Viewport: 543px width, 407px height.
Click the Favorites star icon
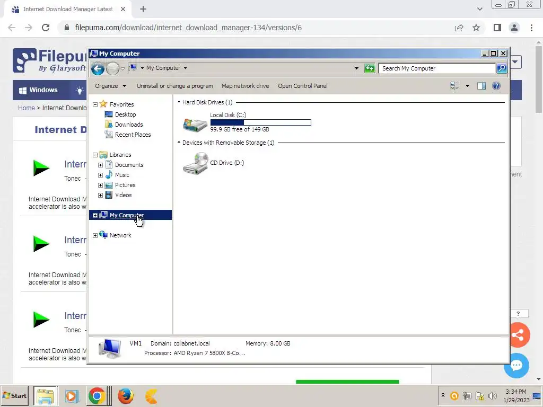pos(103,104)
